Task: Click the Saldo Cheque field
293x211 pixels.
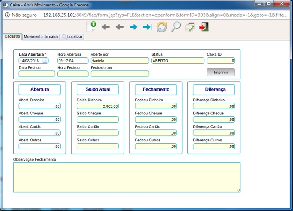Action: click(98, 120)
